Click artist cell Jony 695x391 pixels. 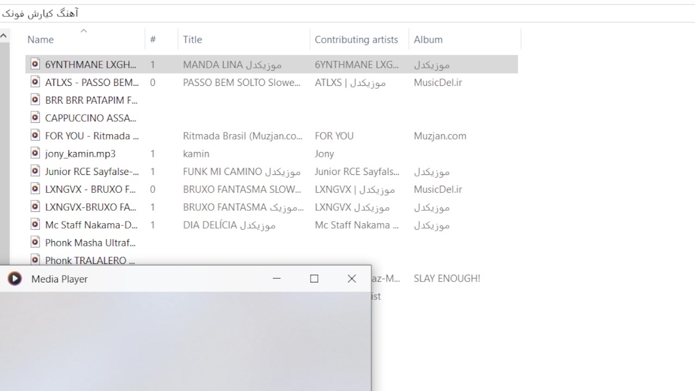coord(324,154)
